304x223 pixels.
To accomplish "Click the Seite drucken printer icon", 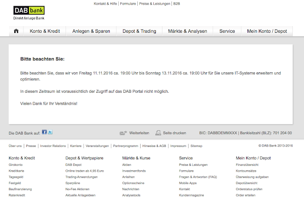I will 158,133.
